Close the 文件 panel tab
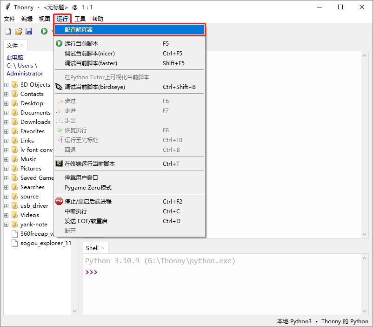Image resolution: width=373 pixels, height=327 pixels. (22, 45)
